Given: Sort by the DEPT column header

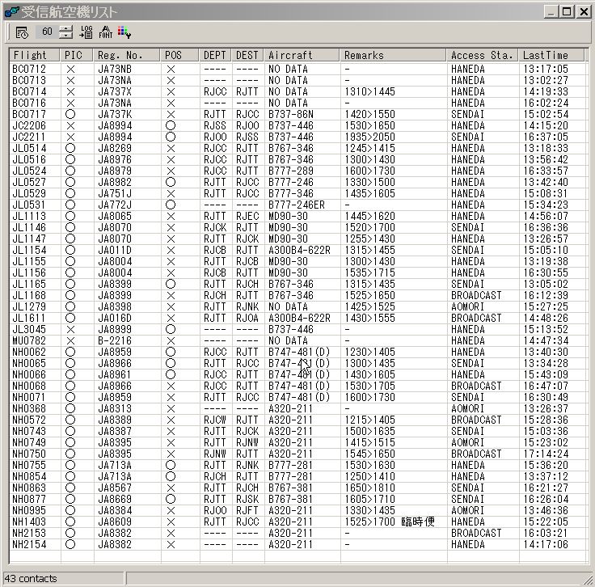Looking at the screenshot, I should click(x=215, y=55).
